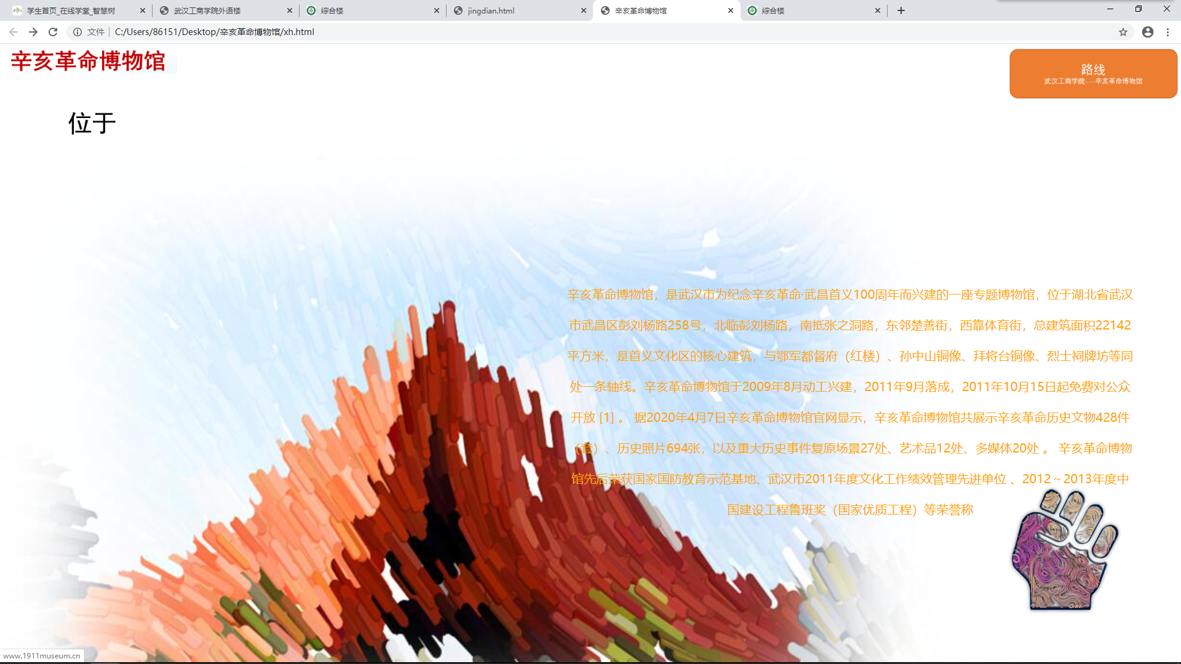The image size is (1181, 664).
Task: Click the colorful raised fist image
Action: coord(1065,550)
